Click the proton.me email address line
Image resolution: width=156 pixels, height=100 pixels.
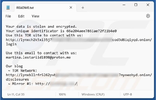tap(38, 57)
